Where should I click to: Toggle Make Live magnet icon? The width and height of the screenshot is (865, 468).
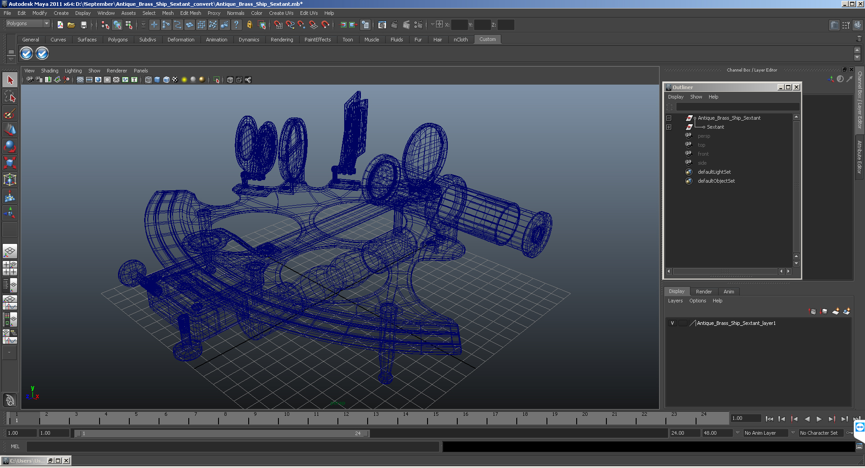(325, 25)
